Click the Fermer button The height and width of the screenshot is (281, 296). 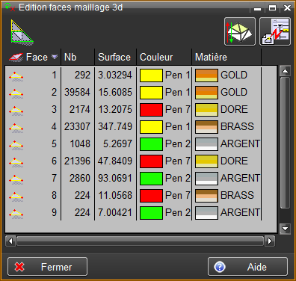(47, 267)
